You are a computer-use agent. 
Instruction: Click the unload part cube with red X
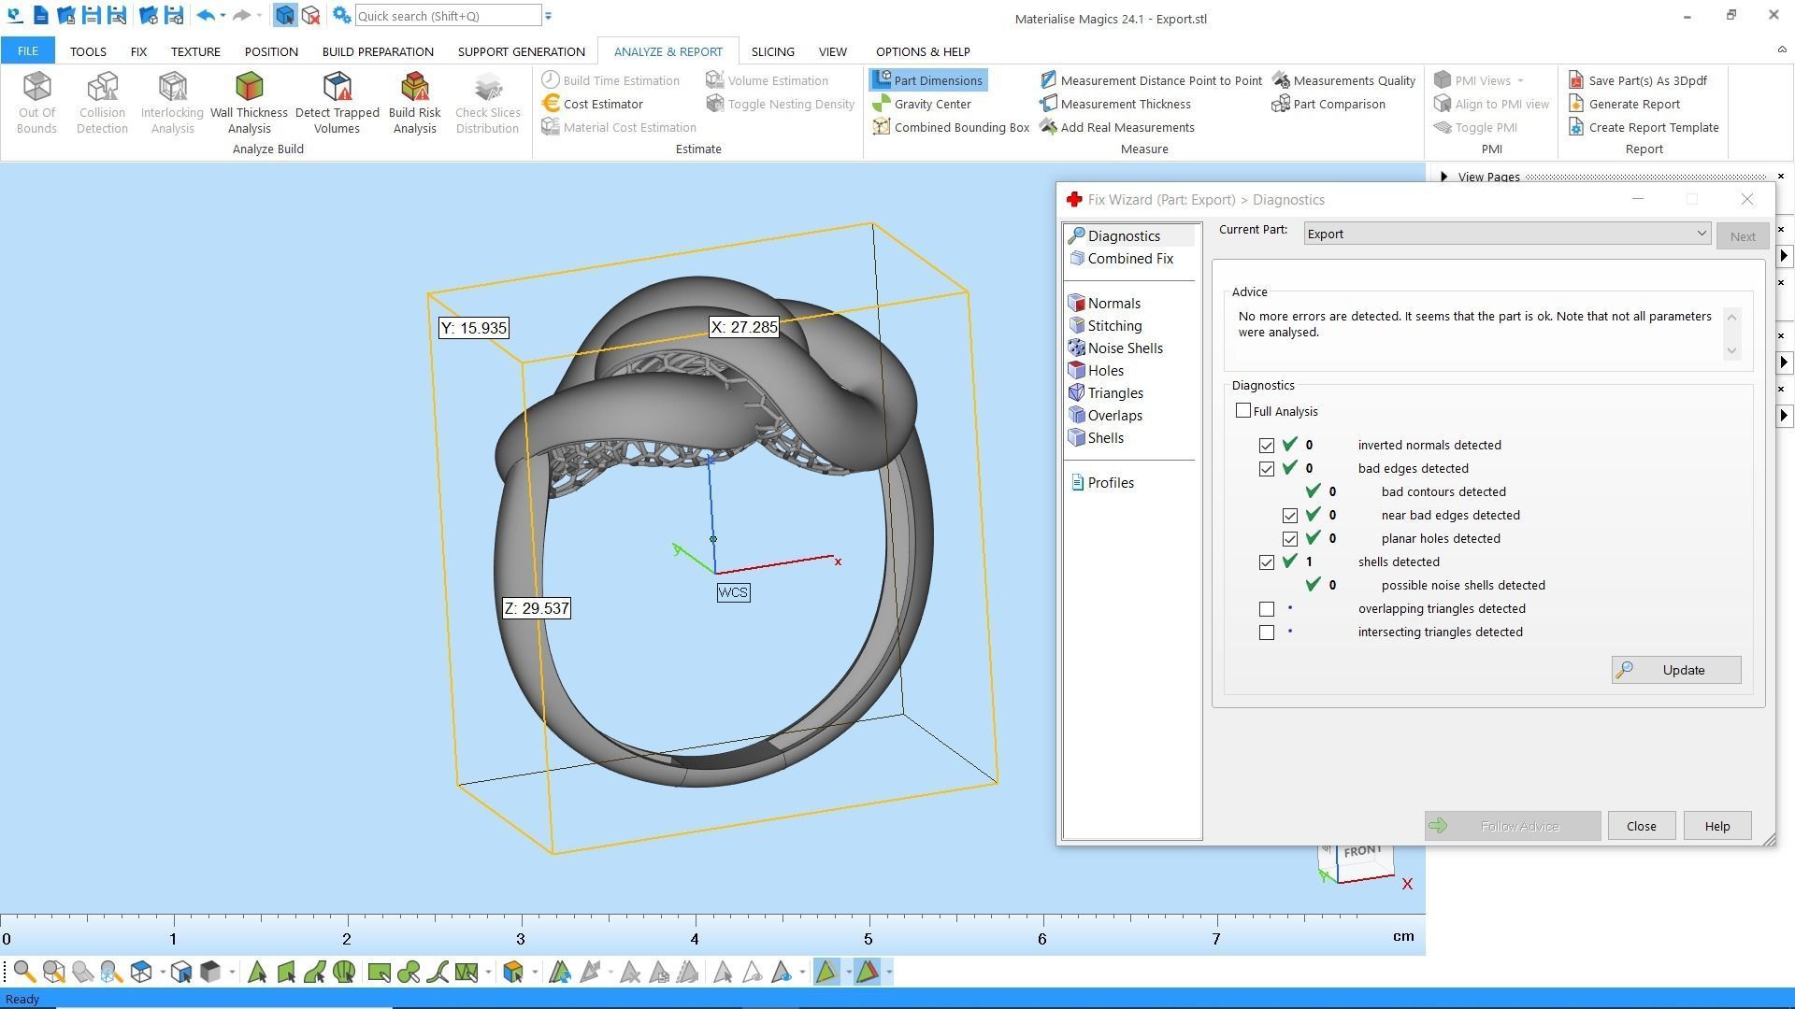311,16
